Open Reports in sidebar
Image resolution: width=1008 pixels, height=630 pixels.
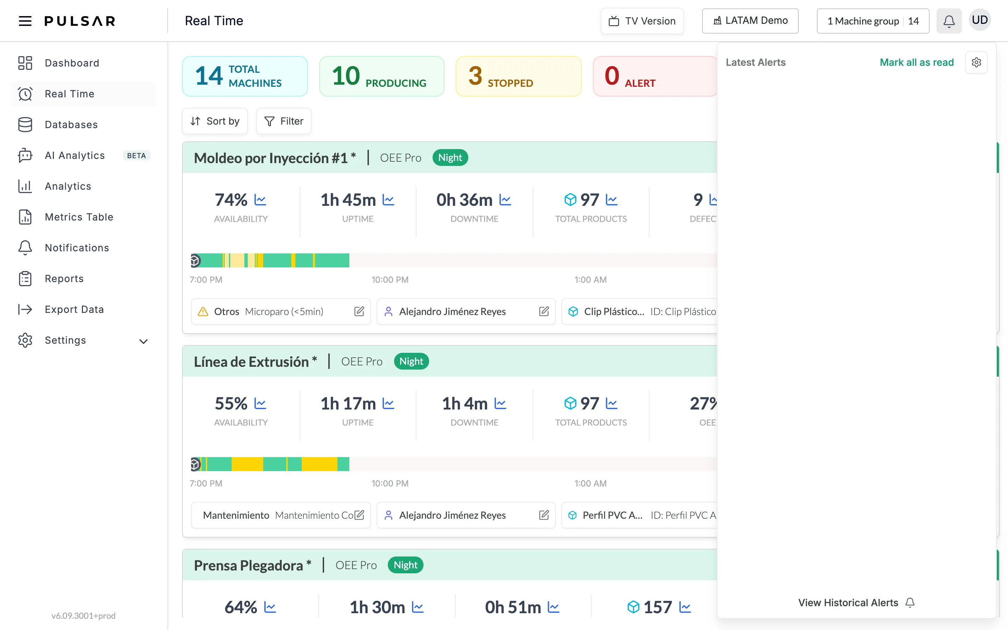coord(83,279)
